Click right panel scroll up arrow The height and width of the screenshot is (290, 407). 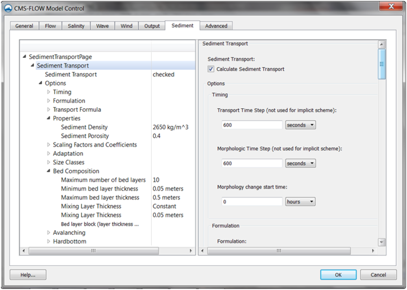pos(382,44)
